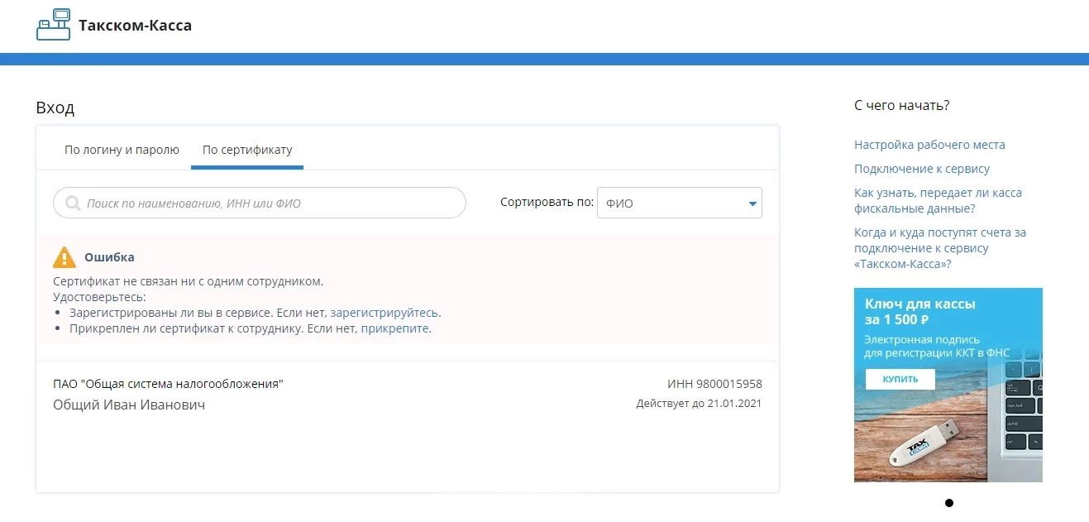Open Настройка рабочего места link

tap(929, 145)
